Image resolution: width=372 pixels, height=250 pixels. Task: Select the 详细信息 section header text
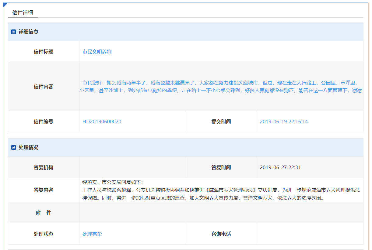pyautogui.click(x=28, y=32)
